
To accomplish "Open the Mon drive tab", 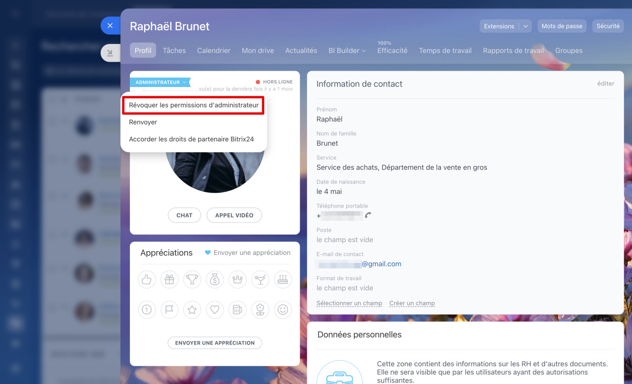I will point(258,50).
